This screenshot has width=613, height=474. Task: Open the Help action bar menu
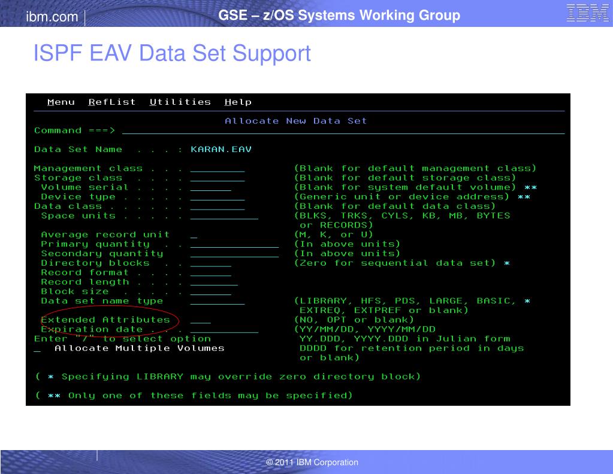[238, 102]
